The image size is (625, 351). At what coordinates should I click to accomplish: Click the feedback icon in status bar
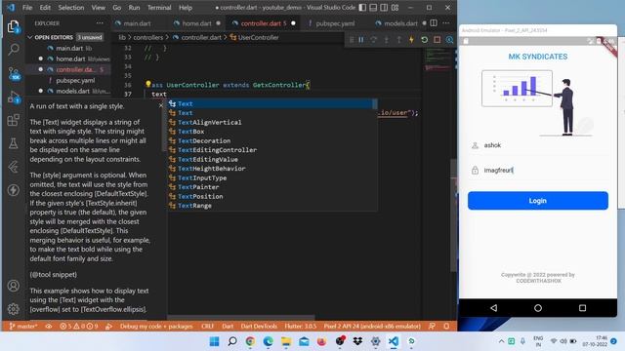(x=432, y=326)
